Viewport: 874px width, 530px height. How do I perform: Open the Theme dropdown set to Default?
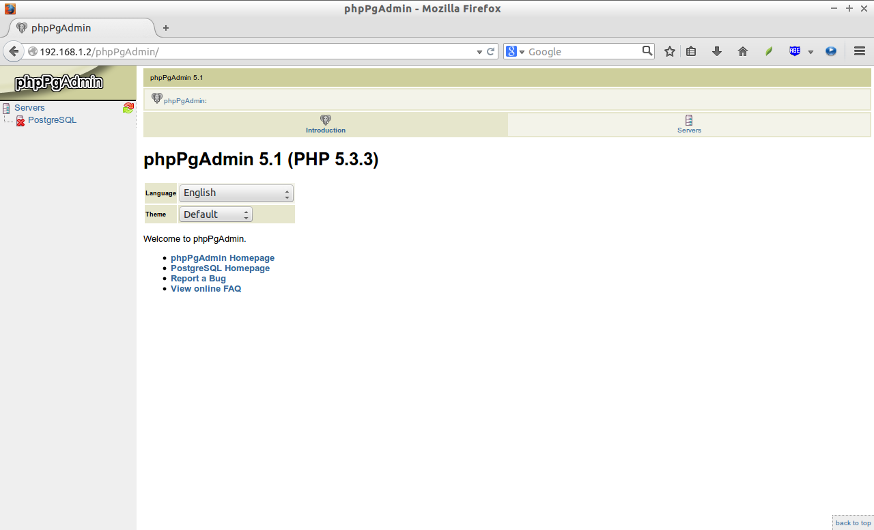[216, 214]
